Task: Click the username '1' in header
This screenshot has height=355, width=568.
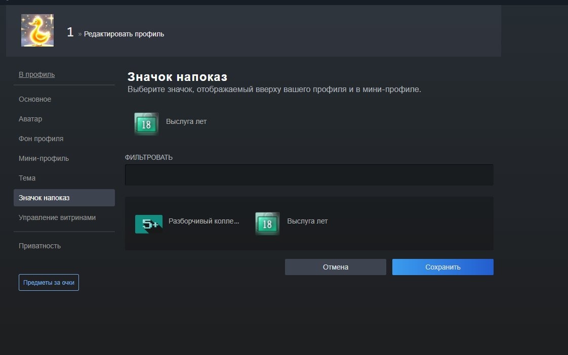Action: (70, 32)
